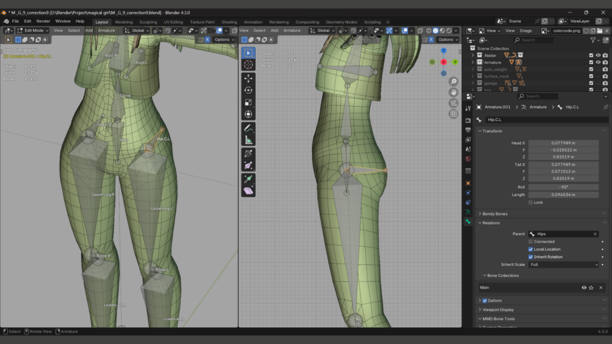
Task: Click the zoom magnifier viewport gizmo
Action: coord(454,82)
